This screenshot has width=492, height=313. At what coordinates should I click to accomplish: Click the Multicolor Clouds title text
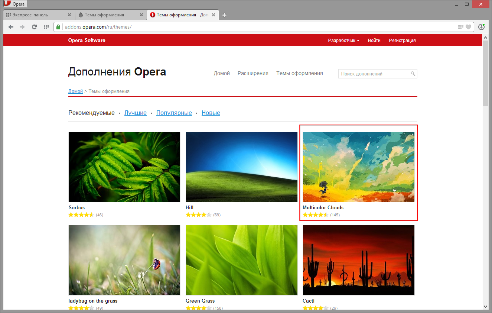(x=323, y=207)
